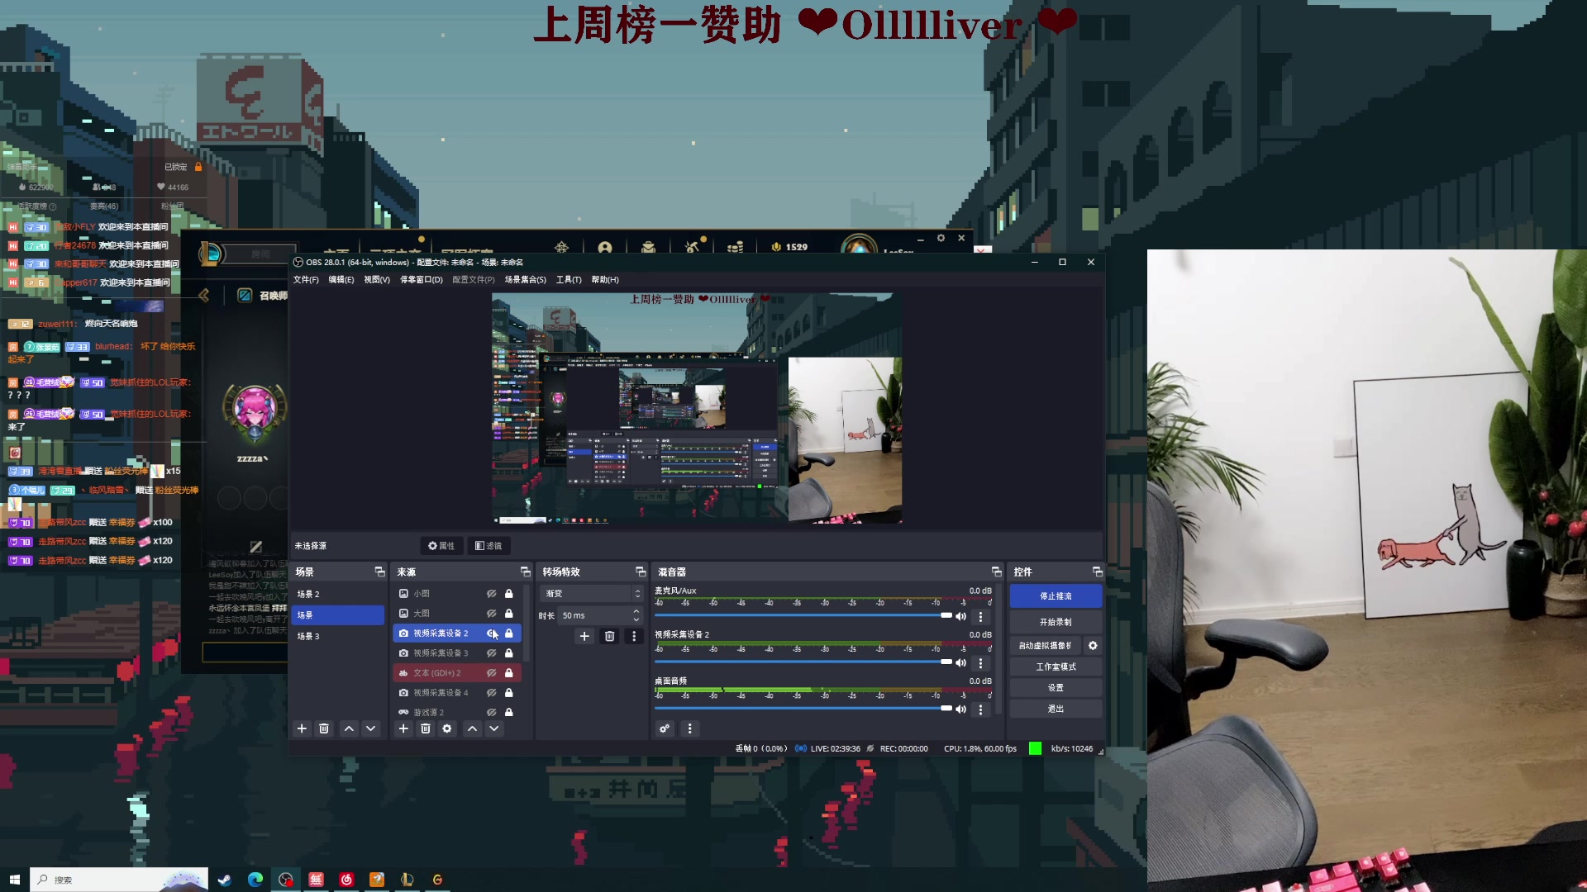
Task: Open virtual camera settings gear in 控件 panel
Action: pyautogui.click(x=1093, y=646)
